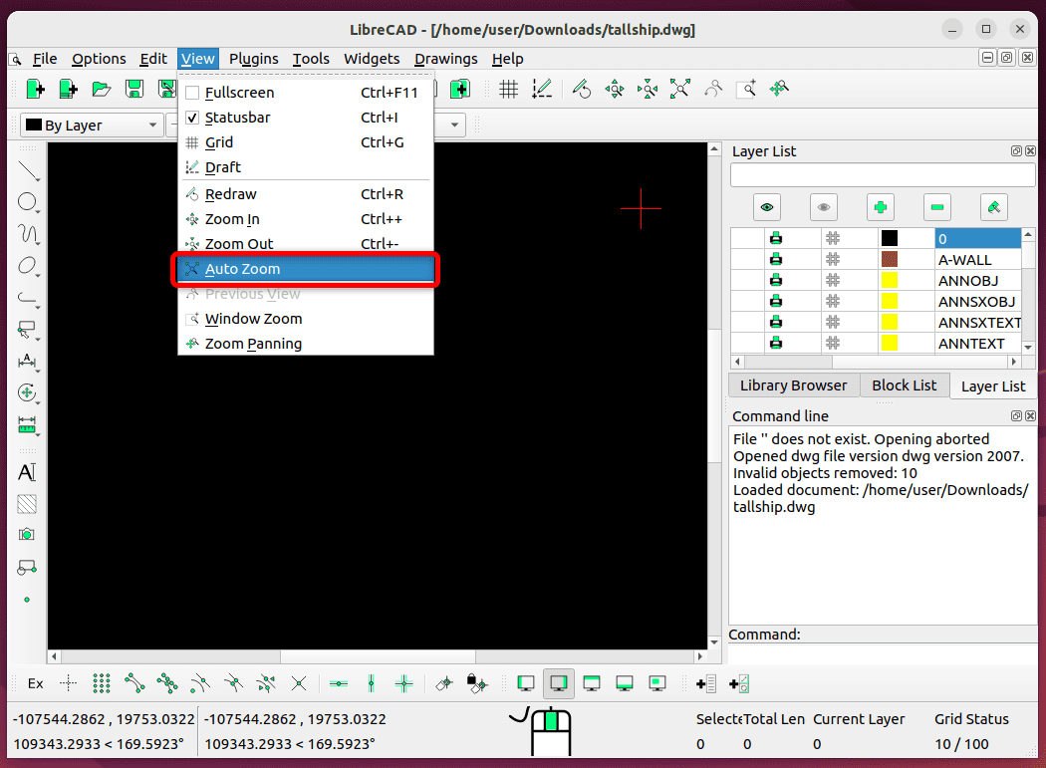Click the Redraw toolbar icon

click(582, 89)
